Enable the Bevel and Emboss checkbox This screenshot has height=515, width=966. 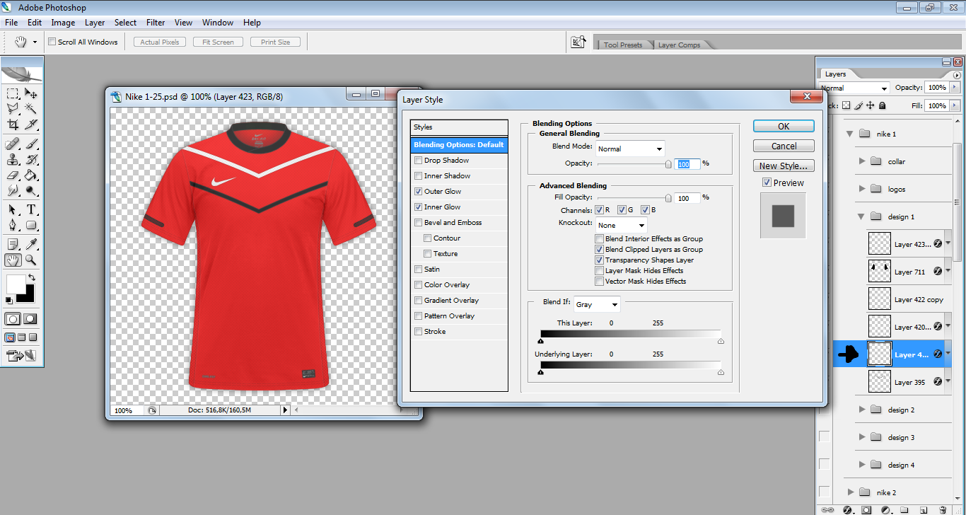pos(418,223)
